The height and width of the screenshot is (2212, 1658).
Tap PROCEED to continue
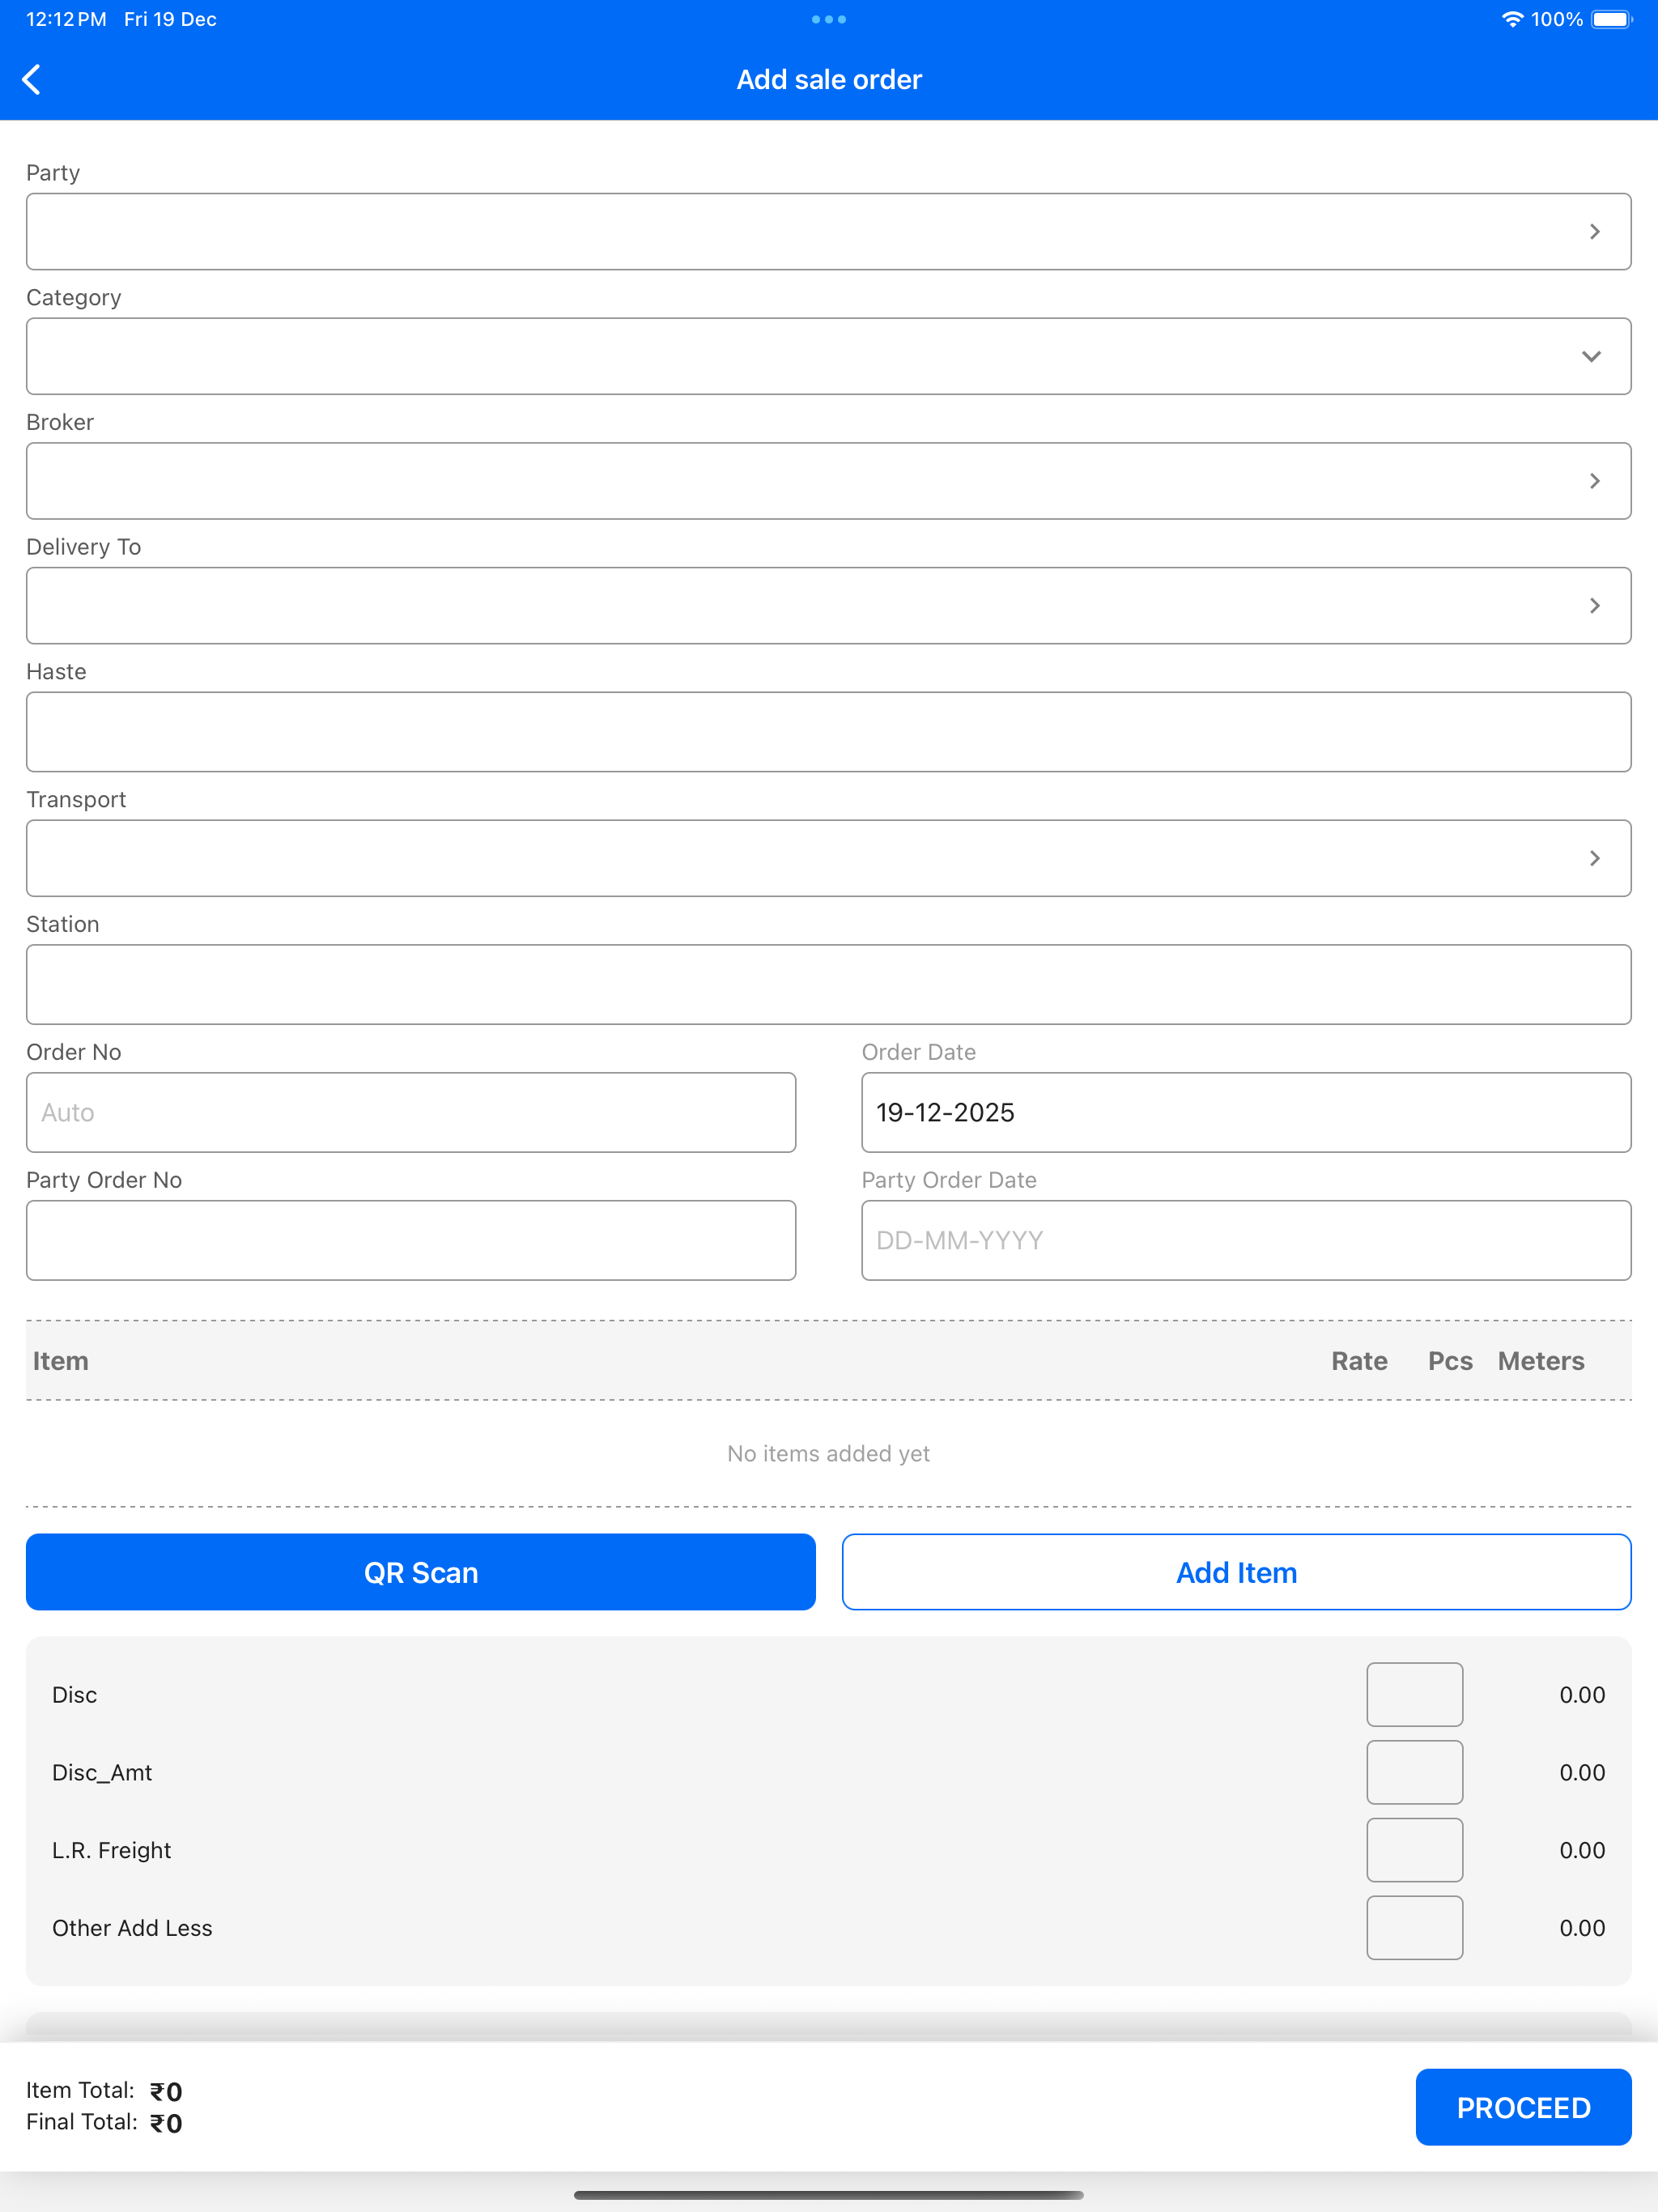click(1523, 2107)
